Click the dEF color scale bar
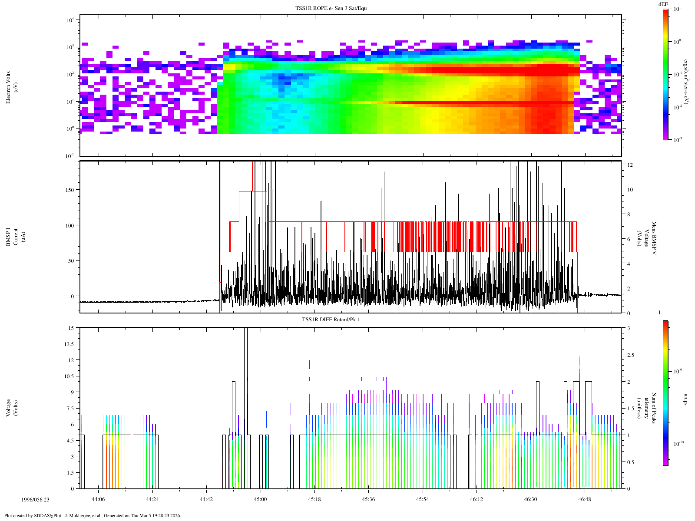Viewport: 695px width, 521px height. tap(665, 74)
